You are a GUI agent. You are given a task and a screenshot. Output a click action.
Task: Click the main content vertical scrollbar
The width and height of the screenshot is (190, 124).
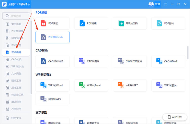pos(188,53)
